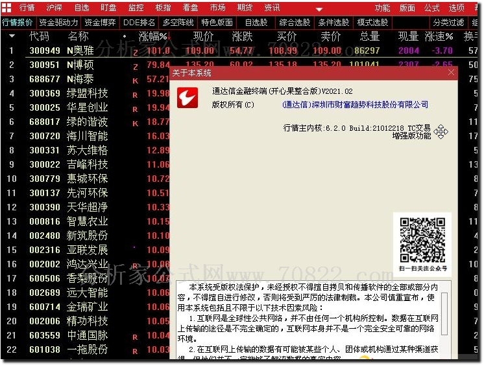
Task: Open the 期货 menu
Action: [245, 8]
